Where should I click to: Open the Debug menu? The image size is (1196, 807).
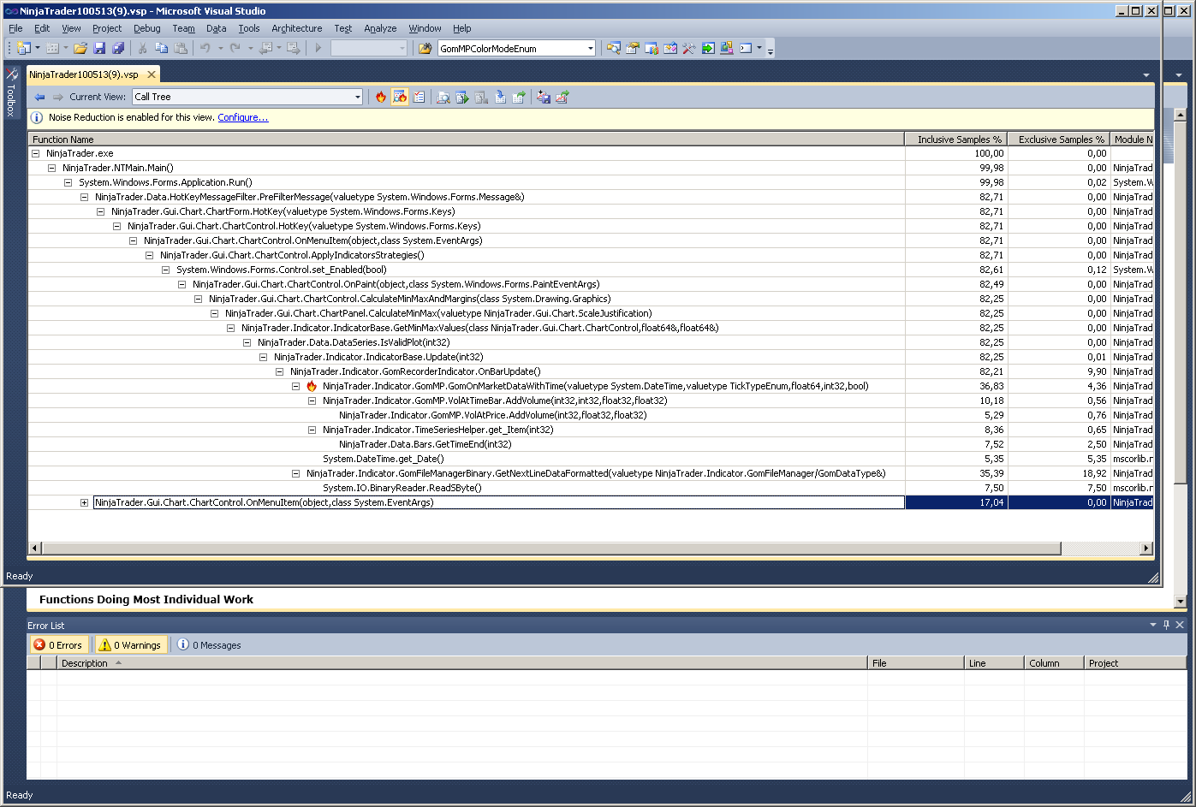(x=147, y=28)
